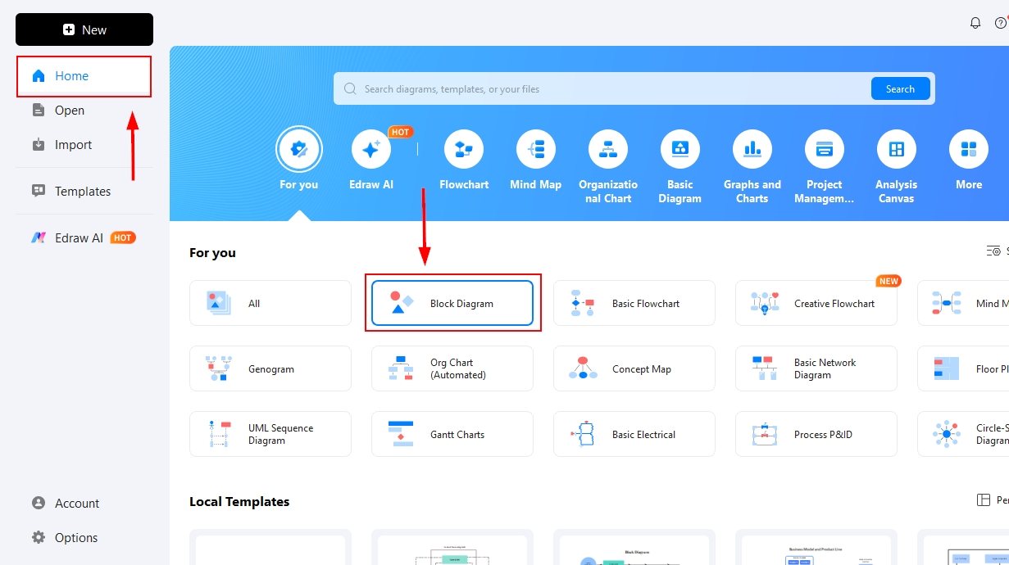Open the notifications bell icon
Image resolution: width=1009 pixels, height=565 pixels.
[x=975, y=23]
